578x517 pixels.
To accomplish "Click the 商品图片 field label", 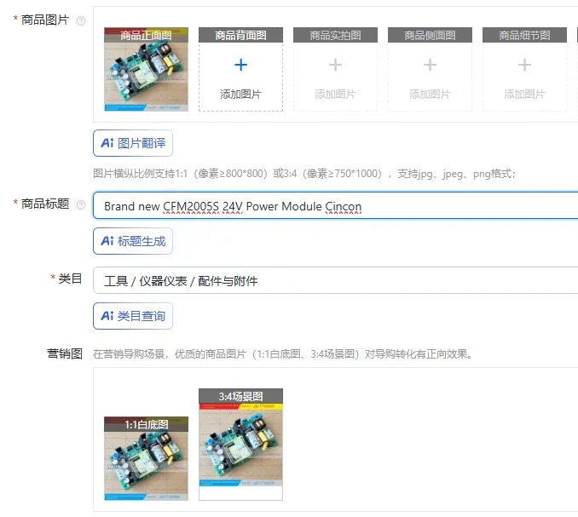I will click(x=45, y=20).
